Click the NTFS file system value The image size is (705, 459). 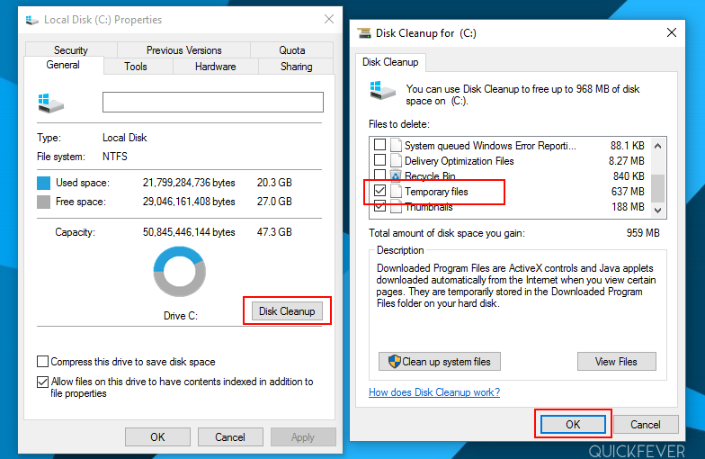tap(115, 157)
